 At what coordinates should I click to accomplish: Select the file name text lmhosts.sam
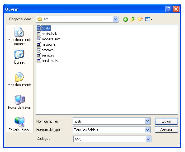click(x=51, y=39)
